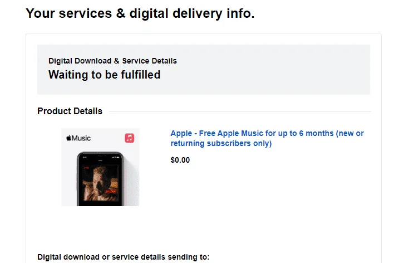Click the 'Product Details' section heading

[x=70, y=111]
